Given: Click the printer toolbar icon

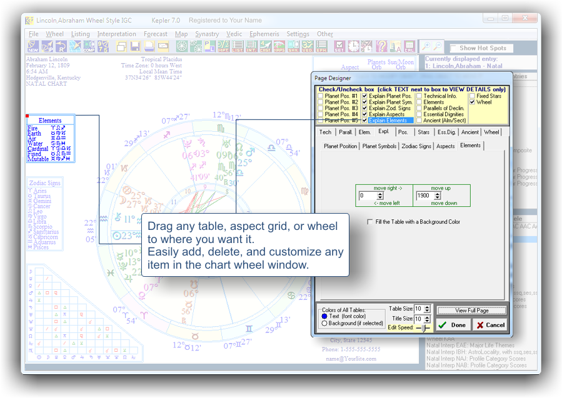Looking at the screenshot, I should pyautogui.click(x=149, y=47).
